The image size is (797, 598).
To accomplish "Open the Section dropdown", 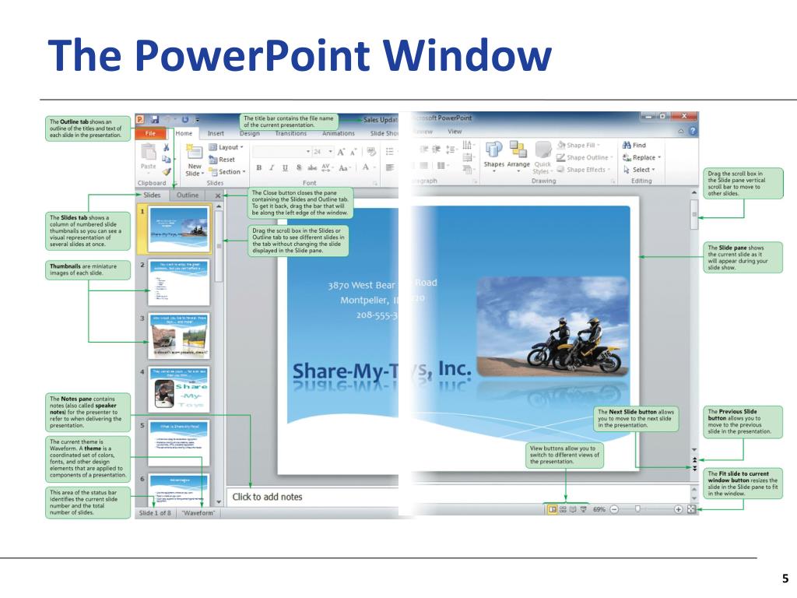I will pyautogui.click(x=227, y=171).
